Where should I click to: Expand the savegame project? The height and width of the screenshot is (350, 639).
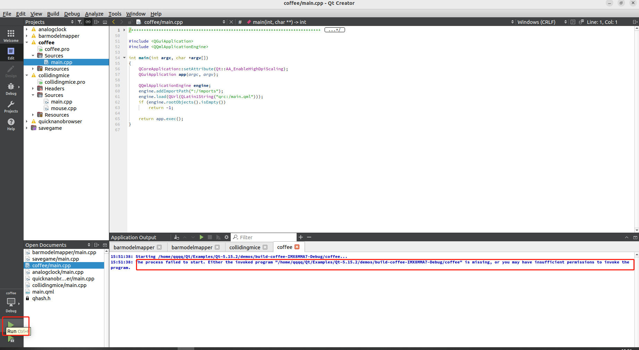coord(27,128)
